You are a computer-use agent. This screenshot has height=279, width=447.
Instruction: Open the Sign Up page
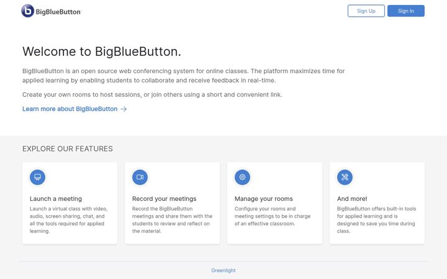pyautogui.click(x=366, y=11)
